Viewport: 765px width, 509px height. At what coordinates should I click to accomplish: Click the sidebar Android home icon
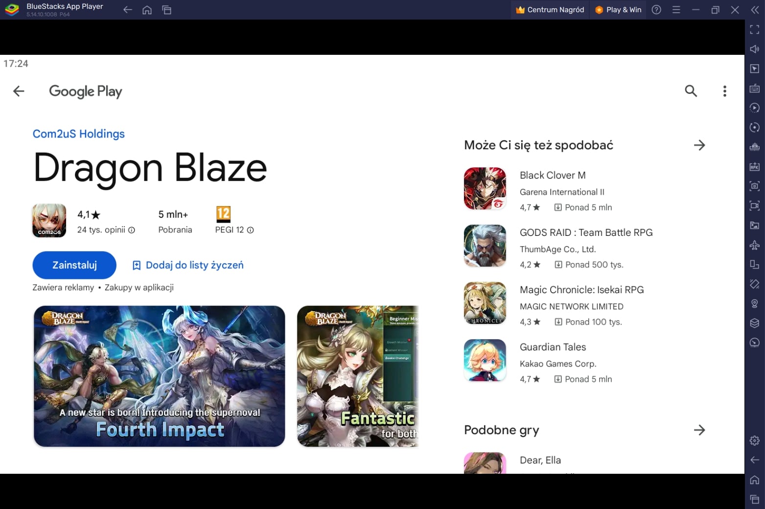(755, 480)
